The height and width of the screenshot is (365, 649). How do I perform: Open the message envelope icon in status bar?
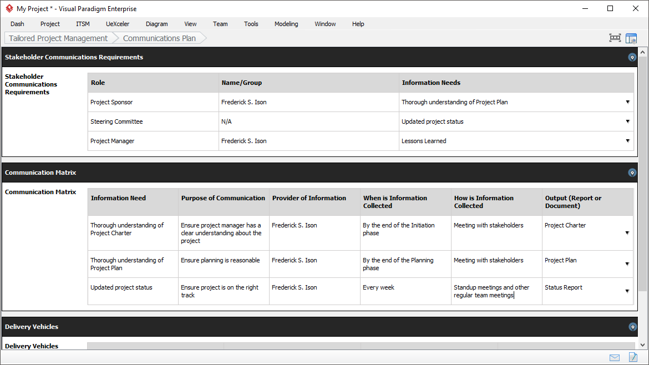[615, 358]
